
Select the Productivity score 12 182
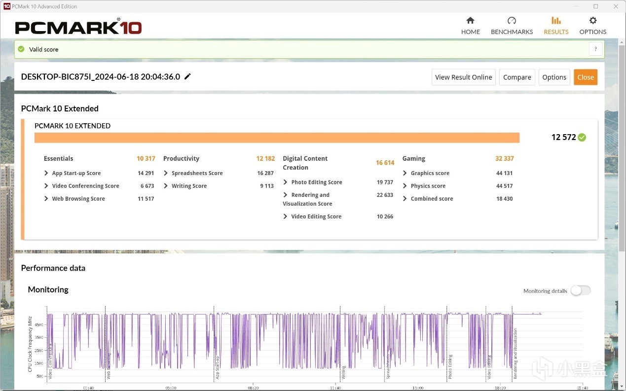point(265,158)
